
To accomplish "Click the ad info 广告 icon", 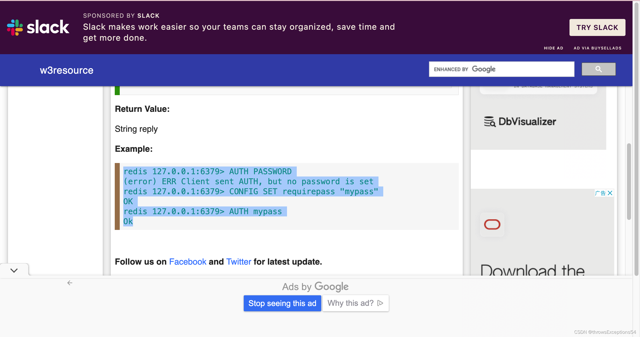I will (600, 193).
